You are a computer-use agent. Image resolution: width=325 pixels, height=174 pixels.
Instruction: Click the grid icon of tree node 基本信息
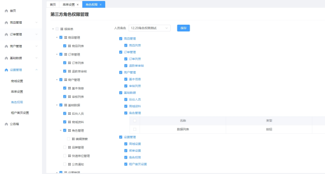[70, 88]
